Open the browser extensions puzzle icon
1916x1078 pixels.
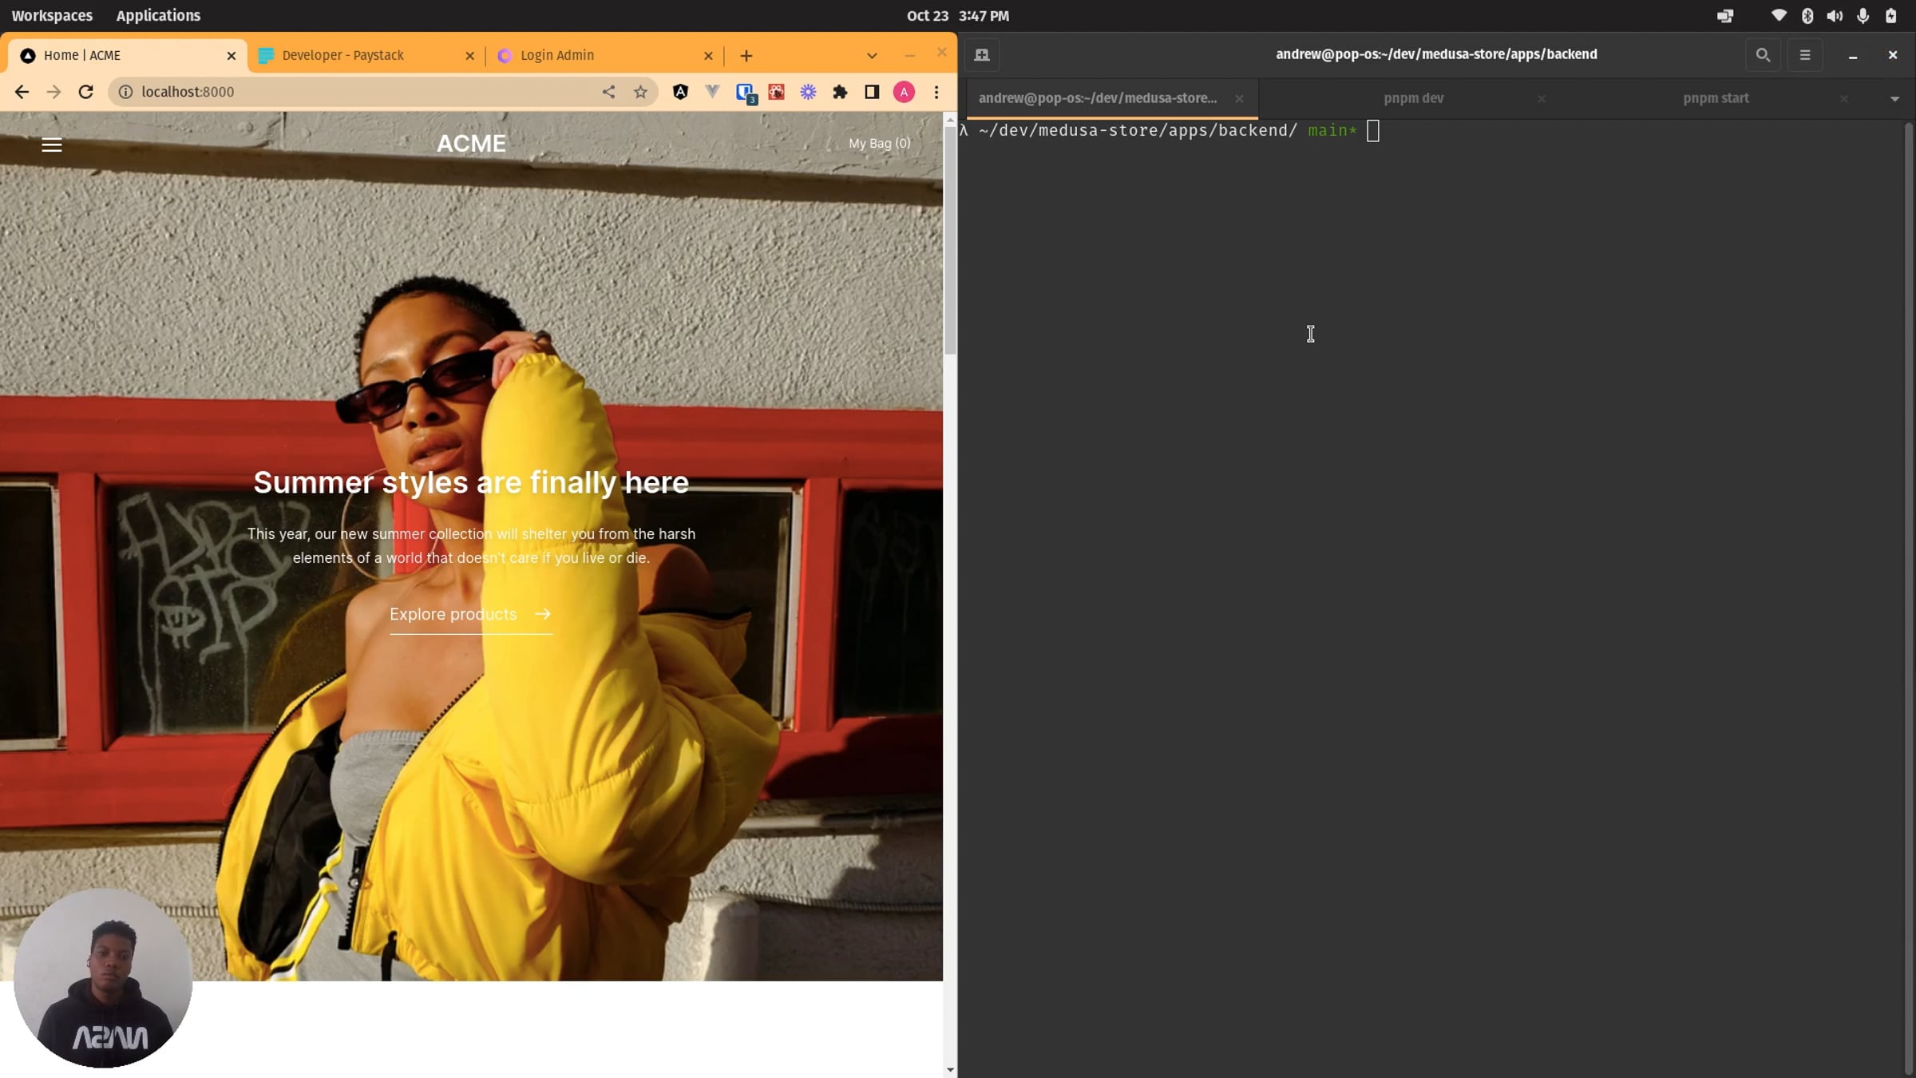[x=840, y=92]
